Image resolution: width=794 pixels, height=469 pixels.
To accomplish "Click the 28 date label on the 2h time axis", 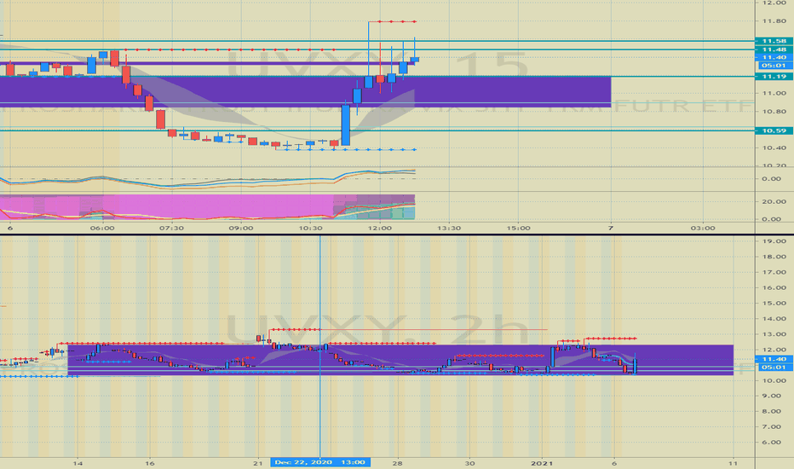I will point(398,463).
